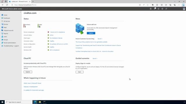Open the Service health Healthy link
This screenshot has width=186, height=104.
point(52,47)
